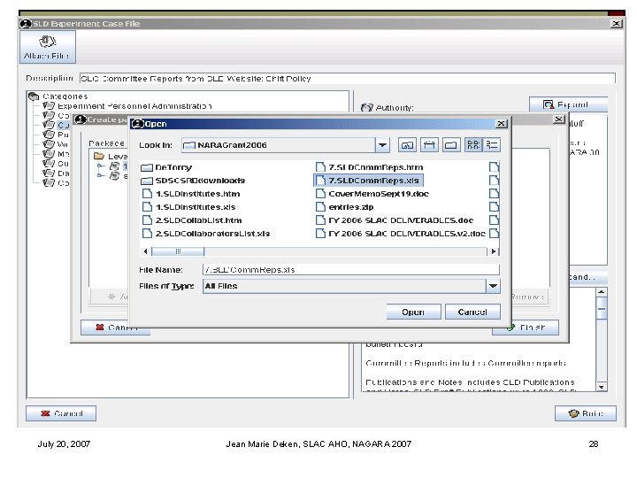Screen dimensions: 637x478
Task: Click the File Name input field
Action: [351, 269]
